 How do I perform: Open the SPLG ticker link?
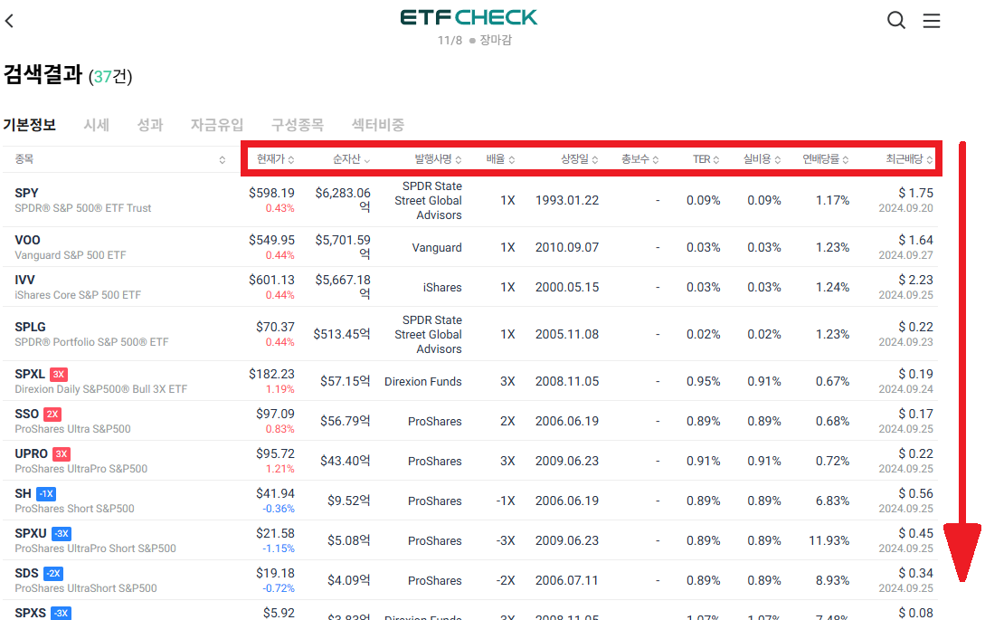pos(30,327)
